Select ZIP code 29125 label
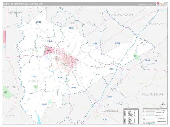170x127 pixels. pos(45,104)
